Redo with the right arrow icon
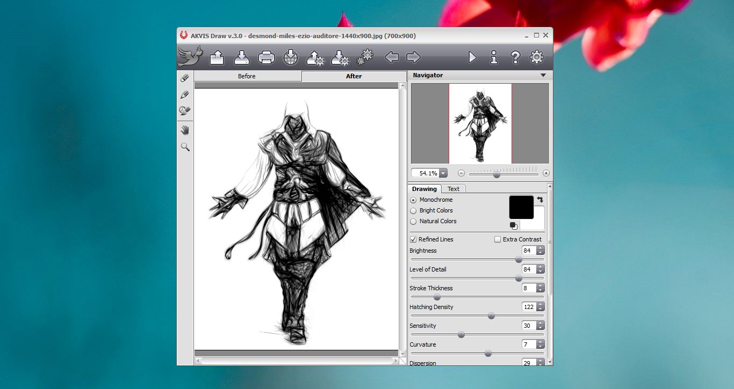The height and width of the screenshot is (389, 734). (413, 57)
